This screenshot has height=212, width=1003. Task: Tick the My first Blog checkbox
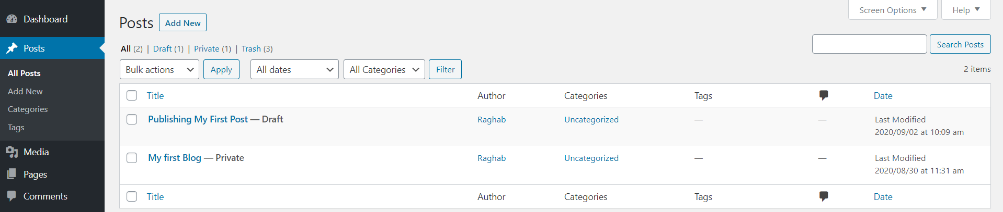tap(132, 158)
